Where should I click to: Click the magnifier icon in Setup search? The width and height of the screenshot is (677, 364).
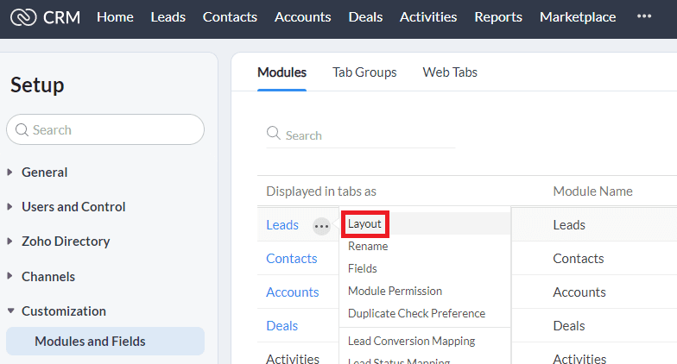(22, 130)
